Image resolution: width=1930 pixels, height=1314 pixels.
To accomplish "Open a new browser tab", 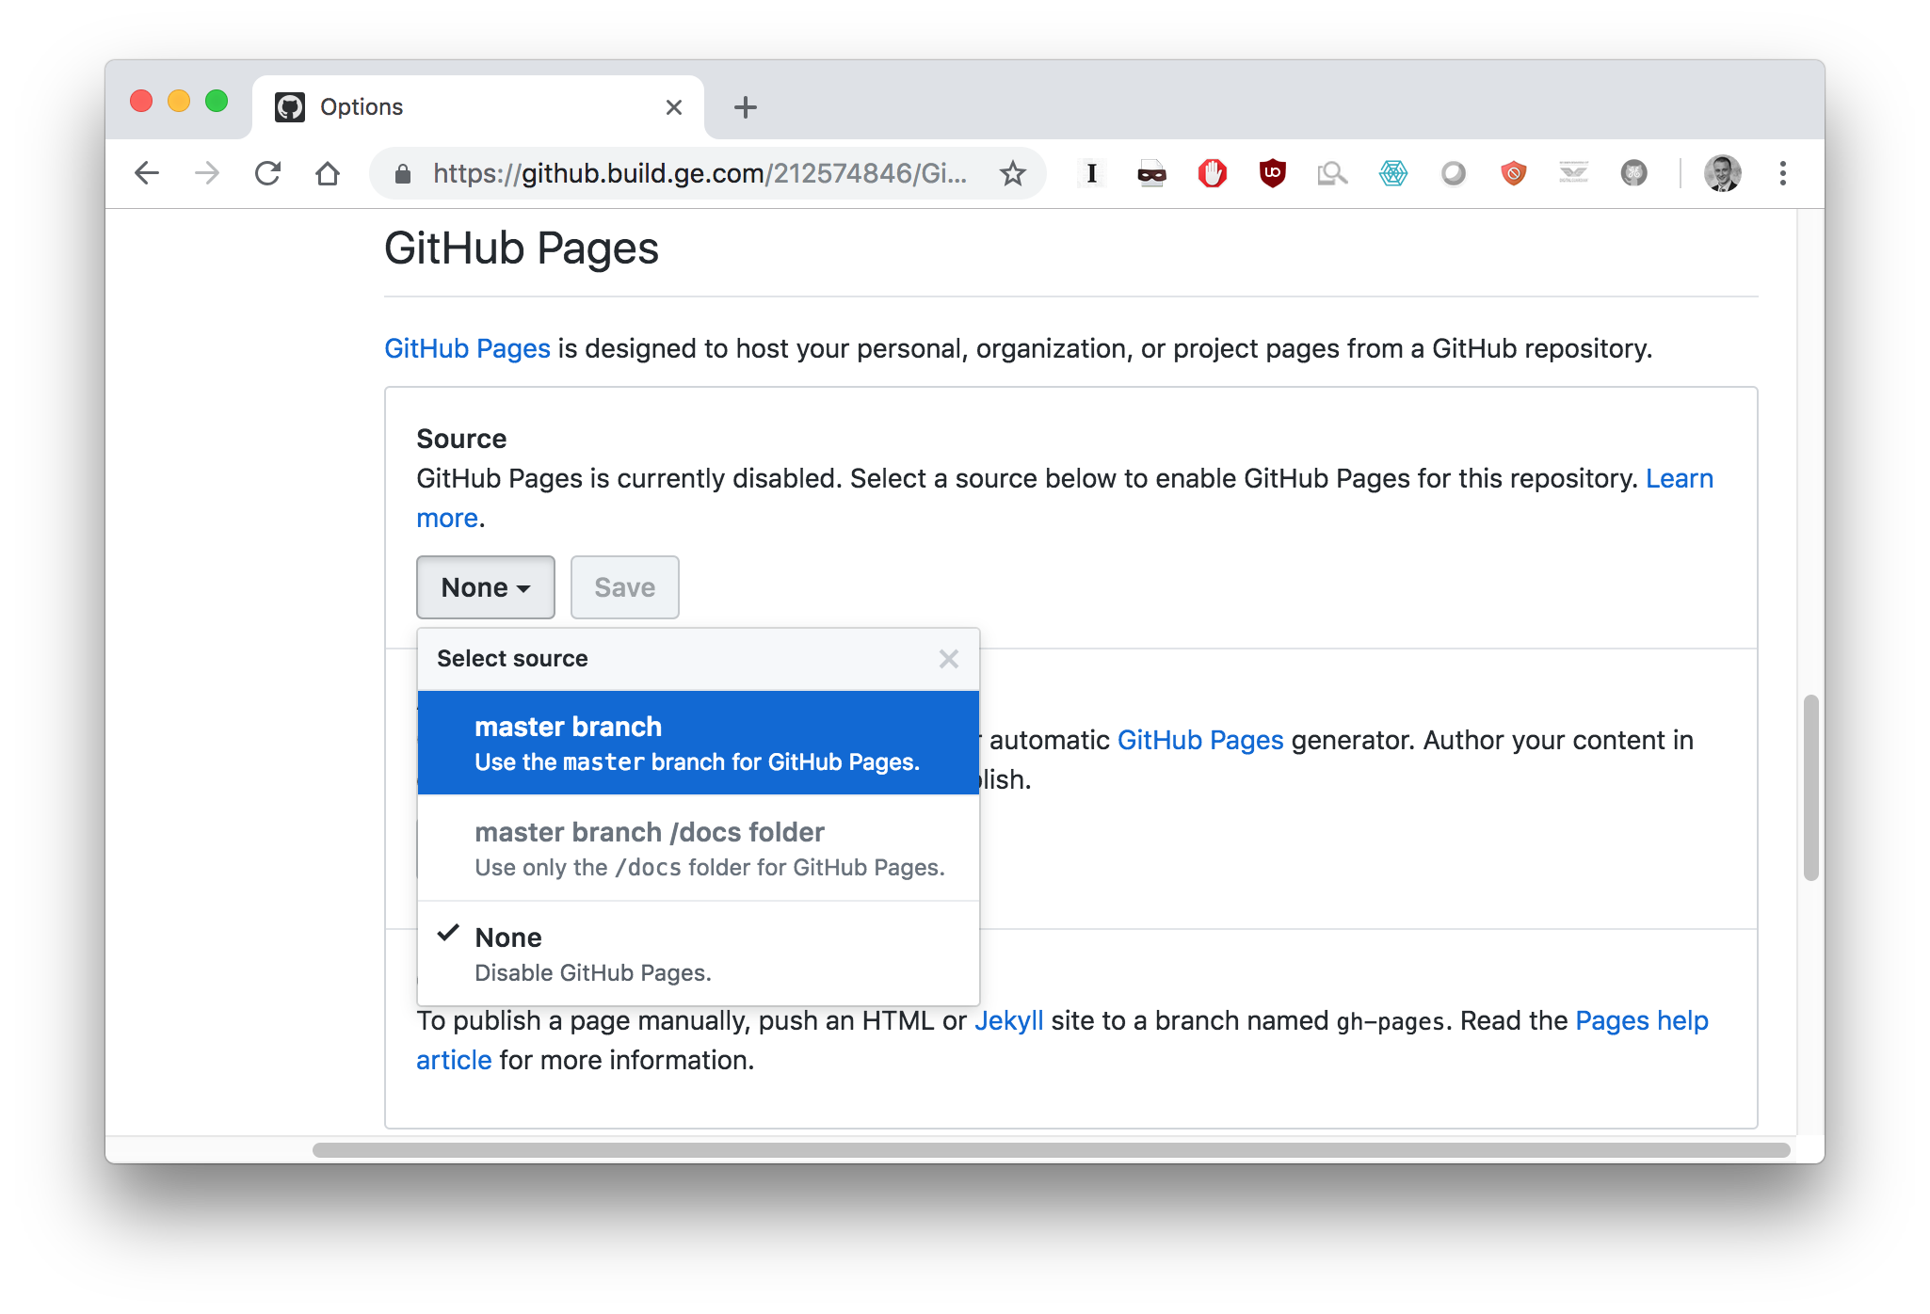I will [x=746, y=107].
